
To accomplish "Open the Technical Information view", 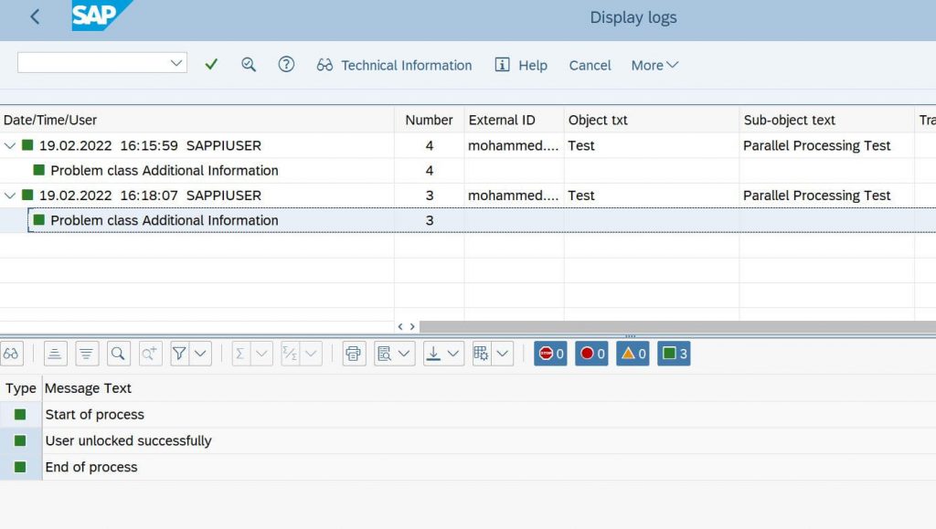I will (394, 65).
